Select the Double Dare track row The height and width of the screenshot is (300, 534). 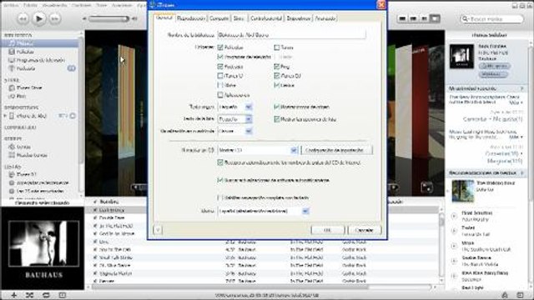point(262,217)
